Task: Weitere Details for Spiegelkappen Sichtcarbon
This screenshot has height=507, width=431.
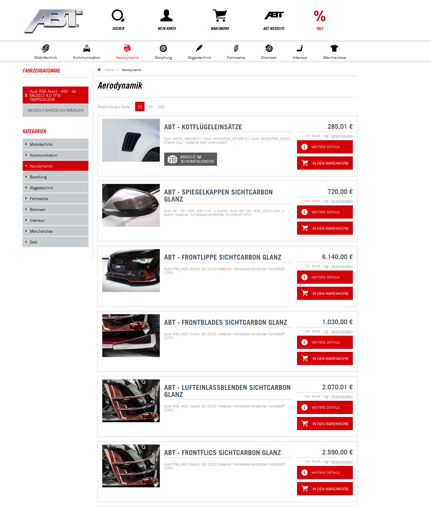Action: (x=325, y=212)
